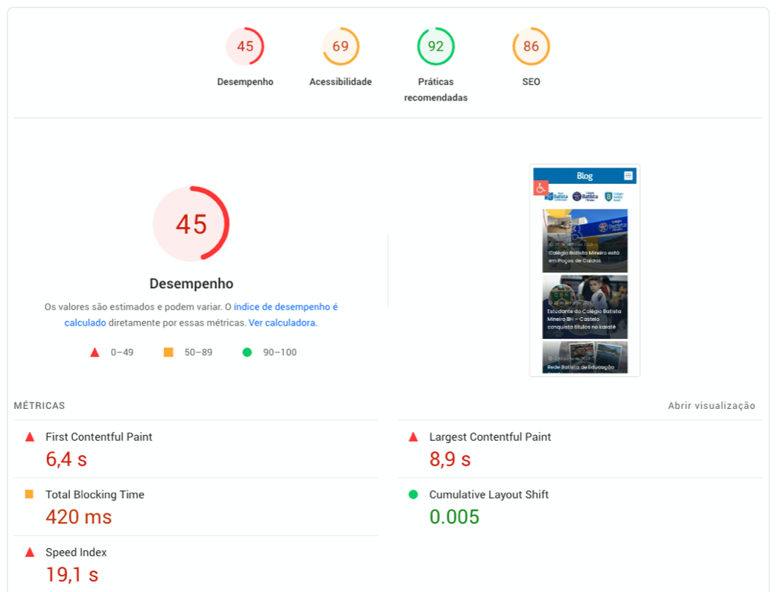Click the karate student post card in screenshot
This screenshot has height=592, width=776.
tap(584, 307)
